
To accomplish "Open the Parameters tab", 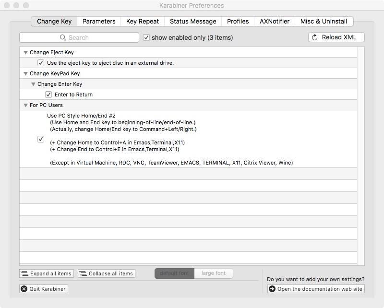I will coord(99,21).
